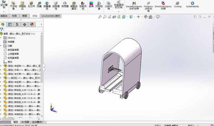
Task: Open the Sustainability tool
Action: (x=192, y=4)
